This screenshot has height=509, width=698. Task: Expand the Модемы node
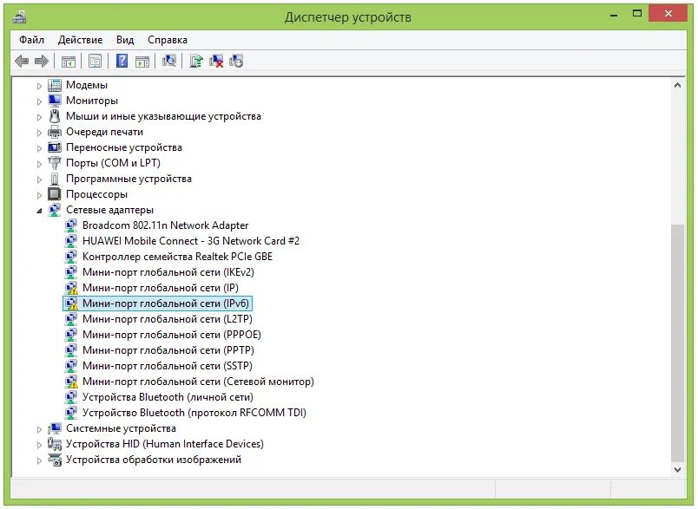39,86
